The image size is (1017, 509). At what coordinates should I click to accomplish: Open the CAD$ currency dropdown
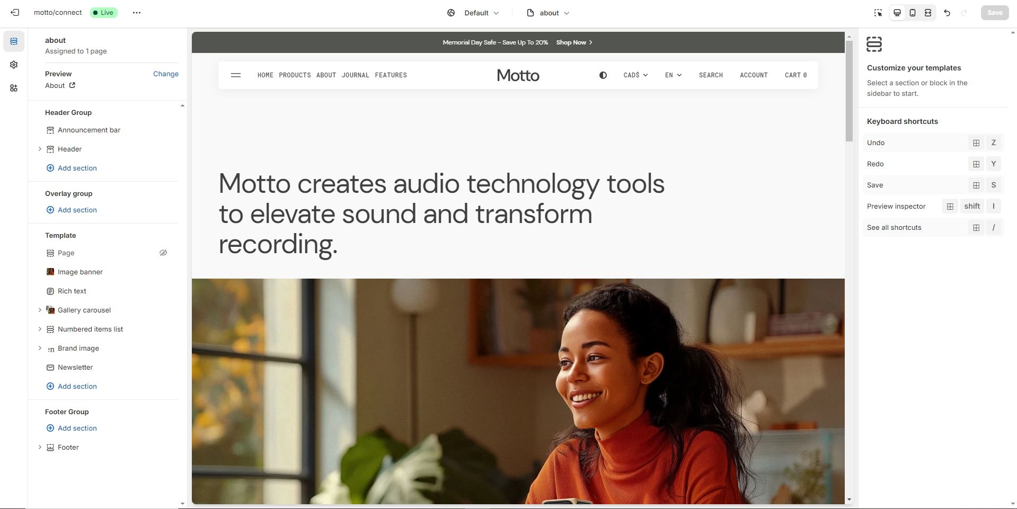[635, 75]
